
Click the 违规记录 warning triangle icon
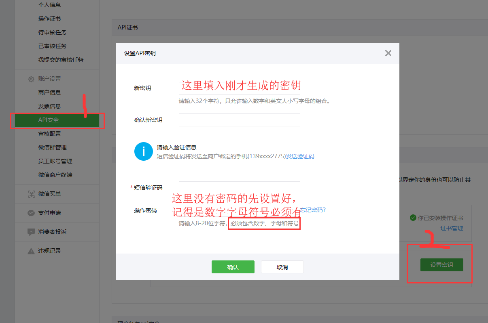[31, 251]
